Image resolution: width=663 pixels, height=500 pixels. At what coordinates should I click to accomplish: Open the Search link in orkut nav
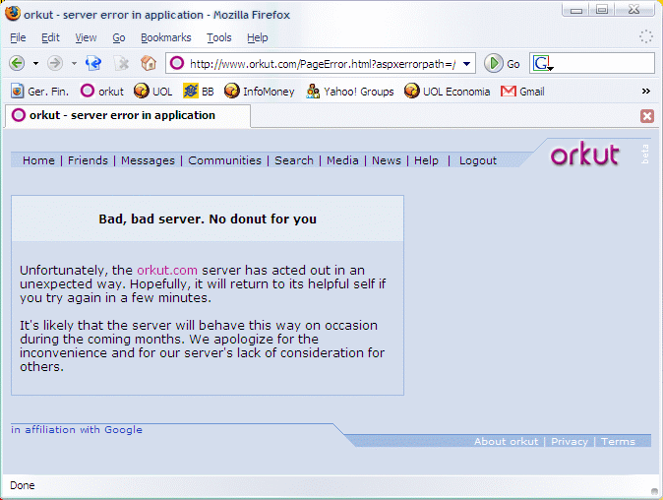point(294,160)
